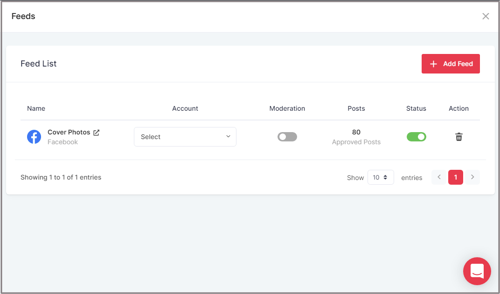The image size is (500, 294).
Task: Click the Name column header
Action: pos(36,108)
